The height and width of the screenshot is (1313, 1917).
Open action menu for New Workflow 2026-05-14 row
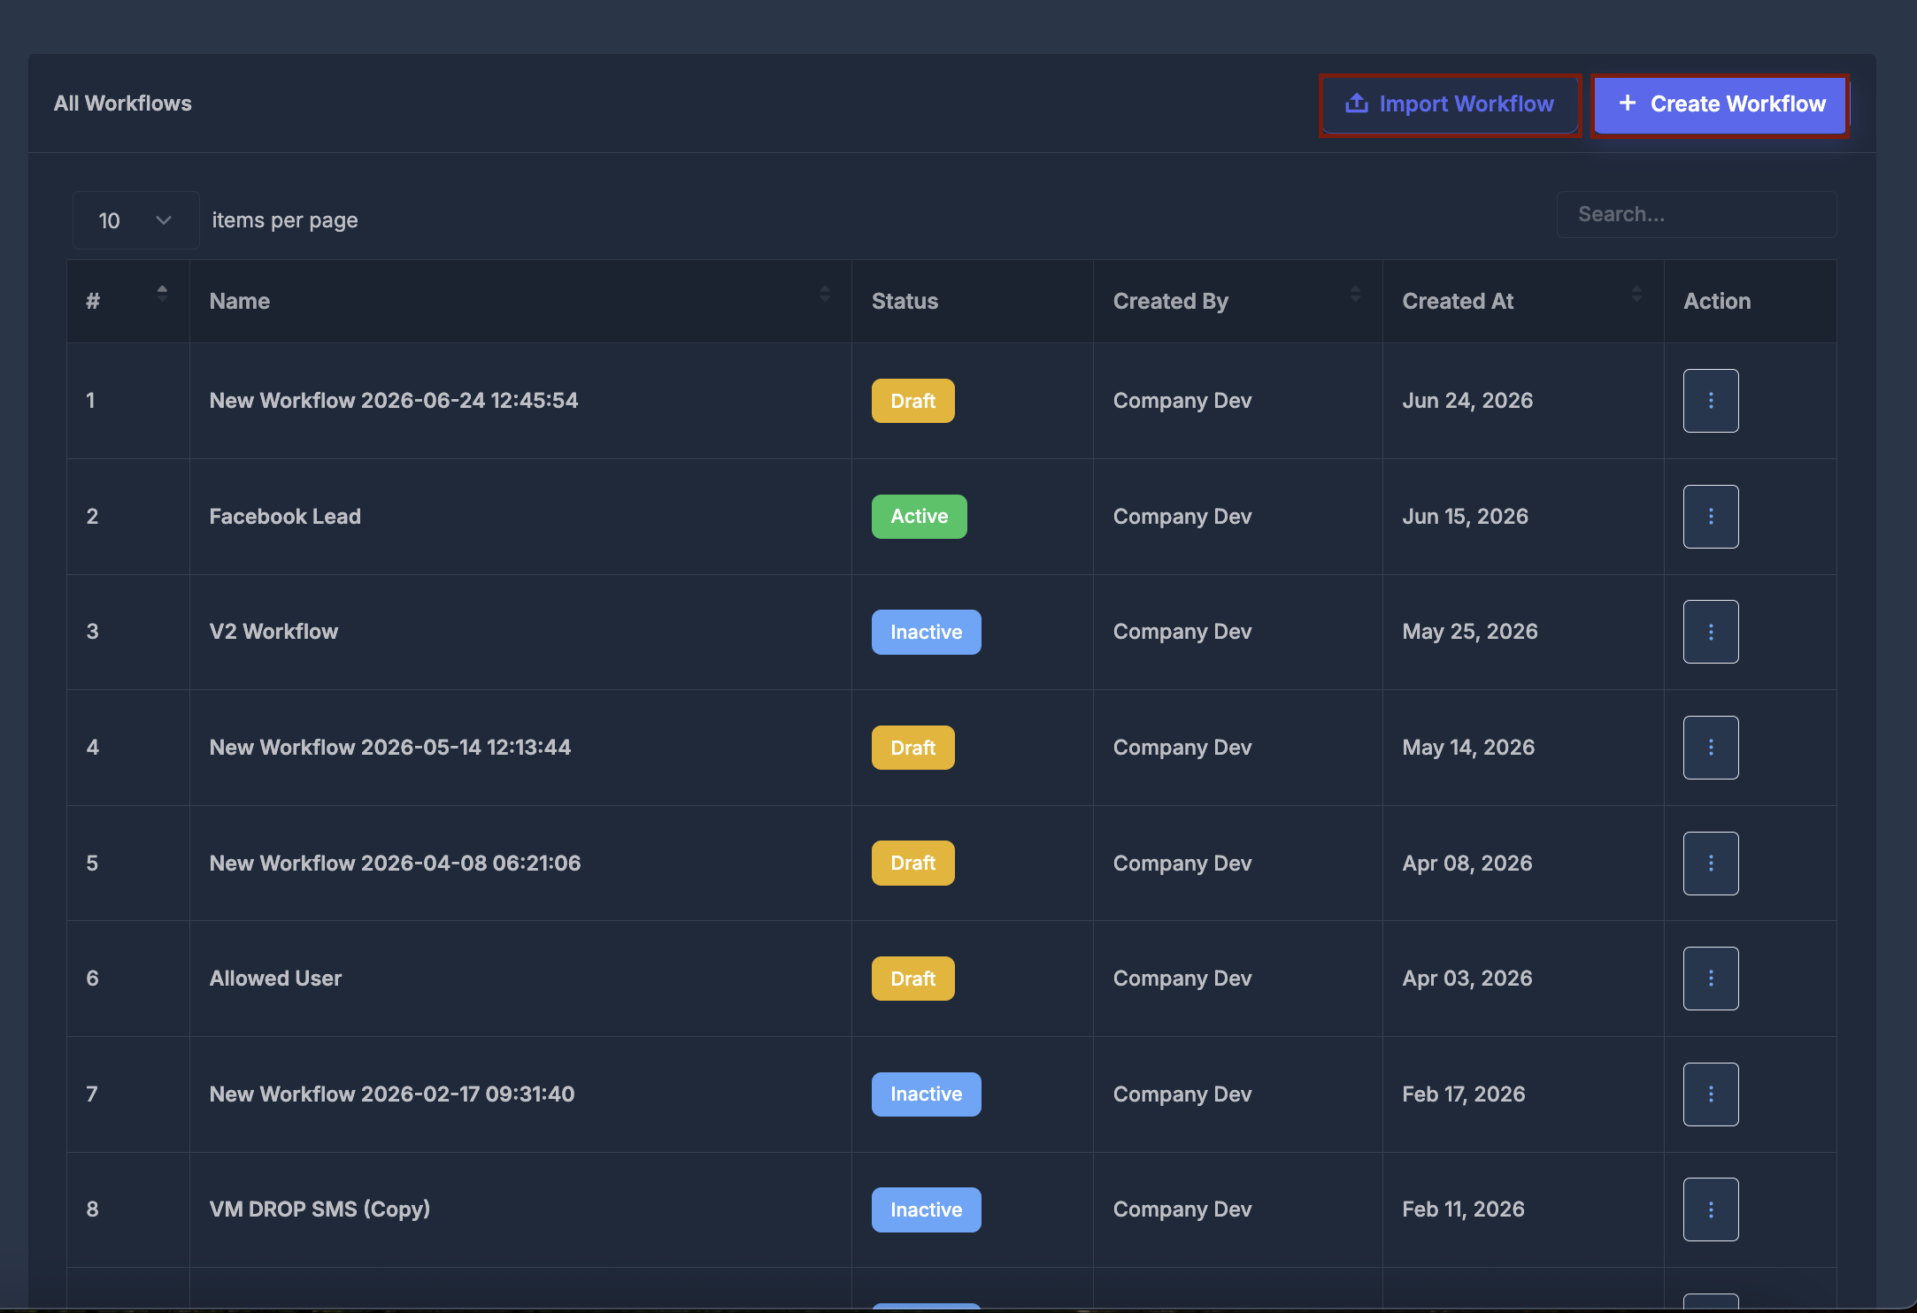(x=1710, y=748)
